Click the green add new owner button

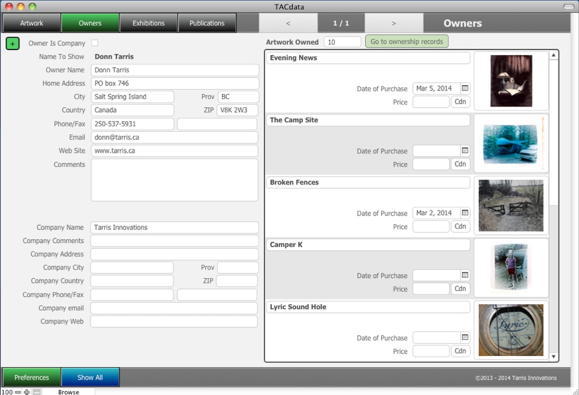[12, 44]
